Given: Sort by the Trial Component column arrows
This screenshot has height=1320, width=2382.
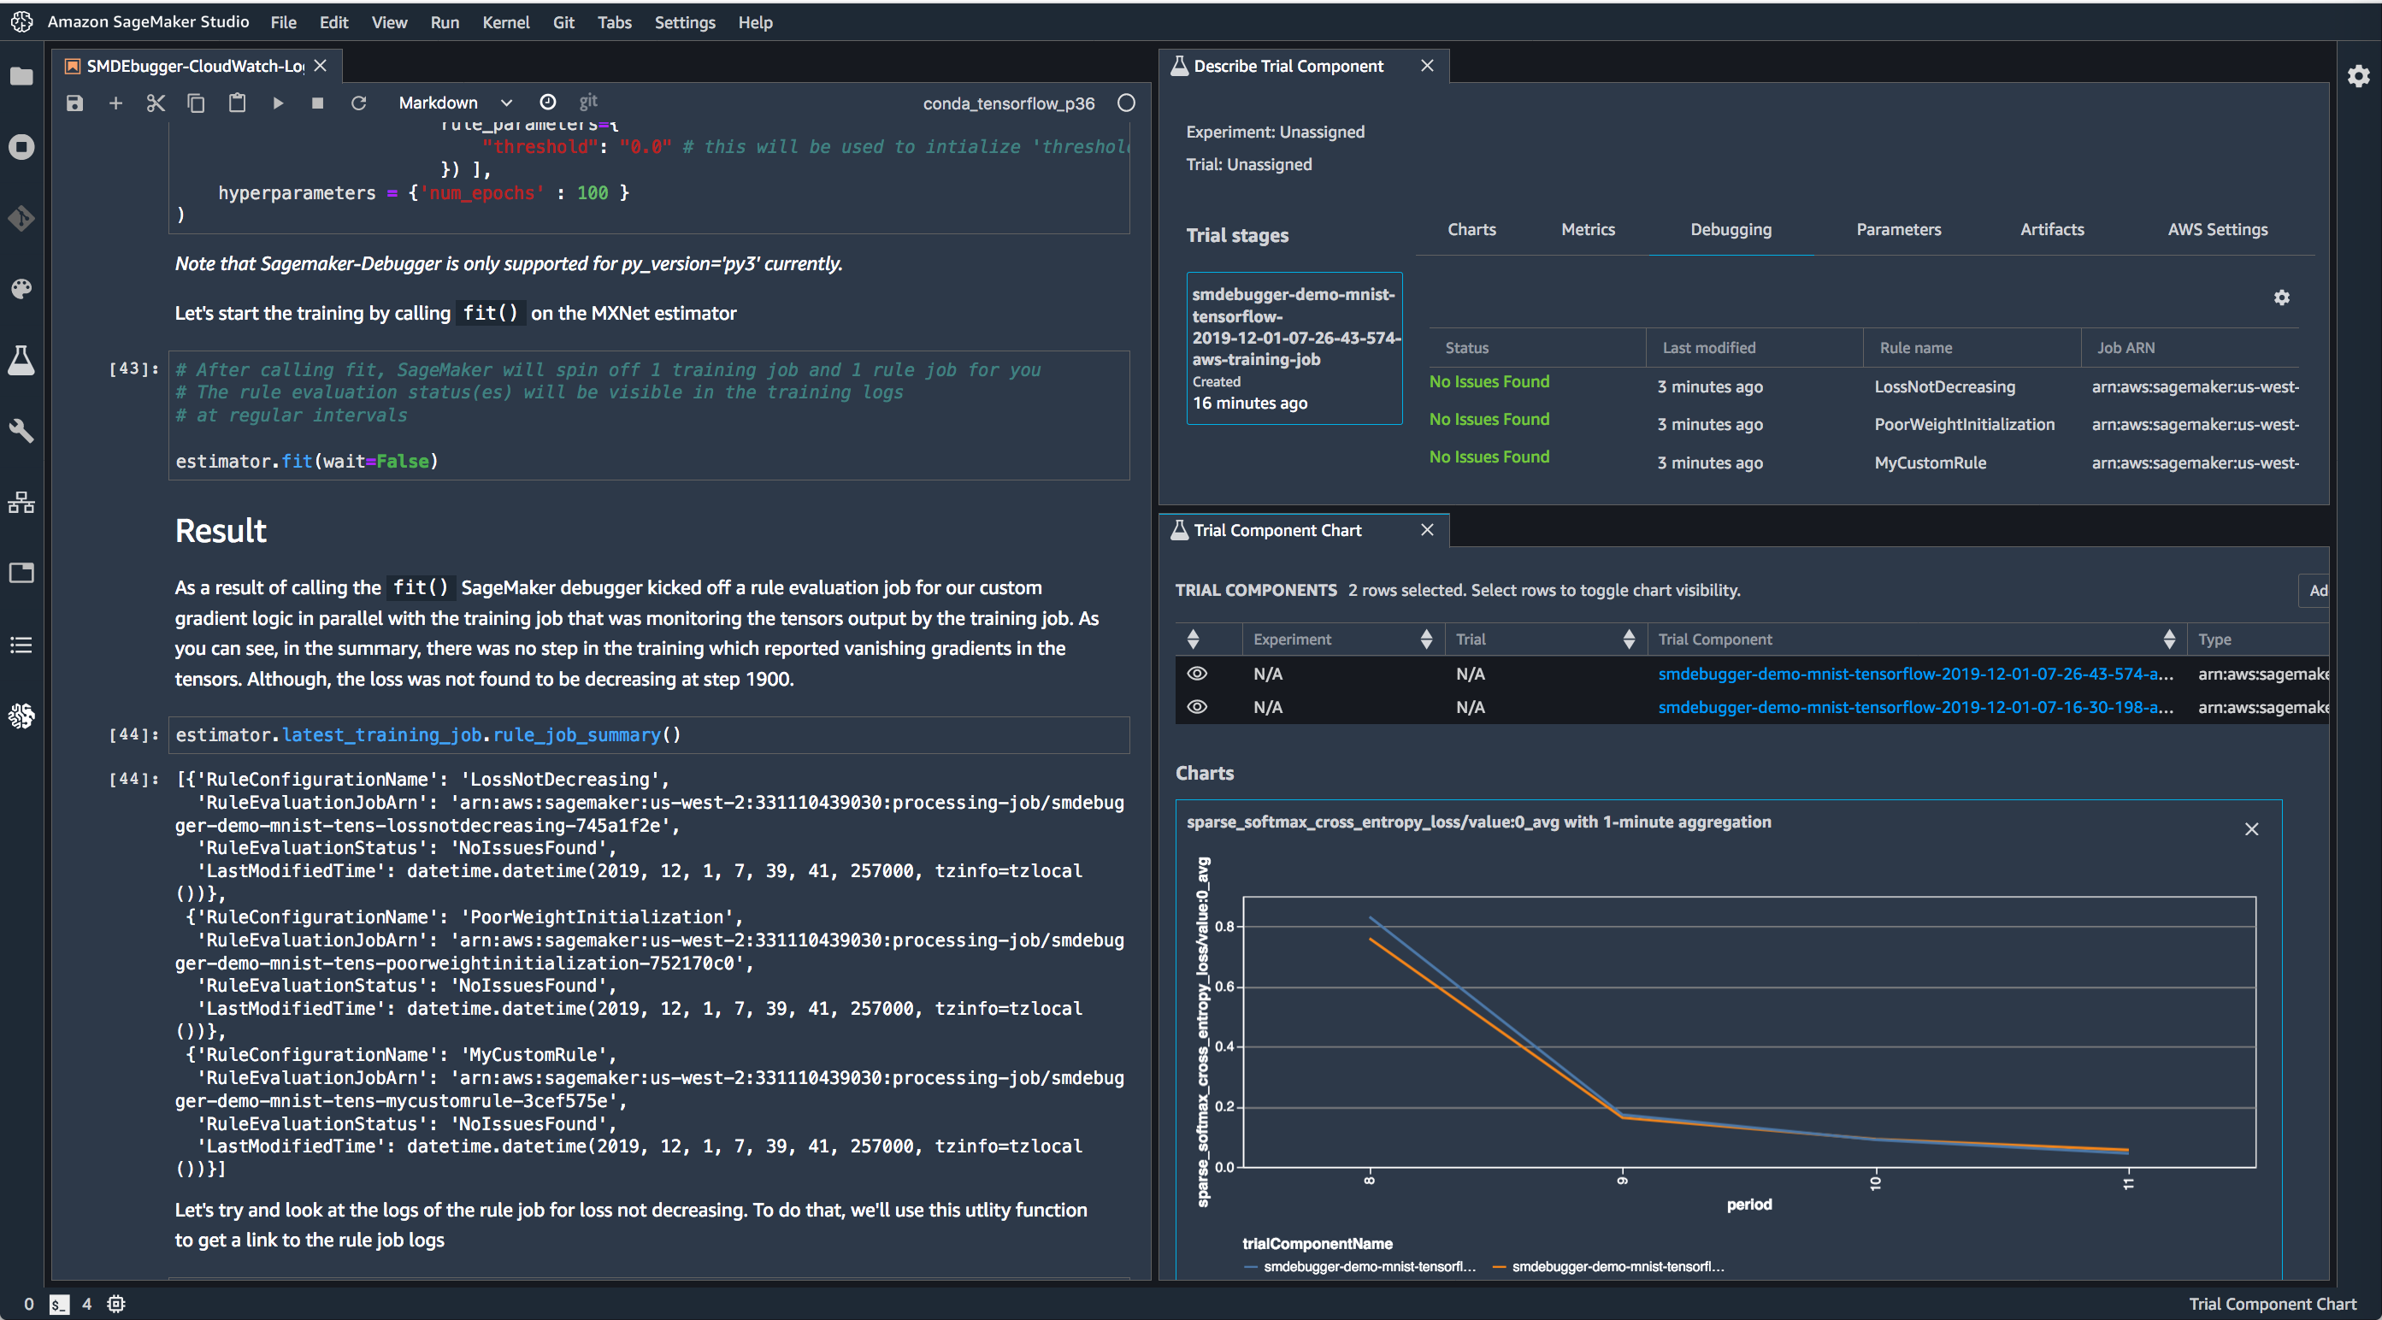Looking at the screenshot, I should [x=2169, y=639].
